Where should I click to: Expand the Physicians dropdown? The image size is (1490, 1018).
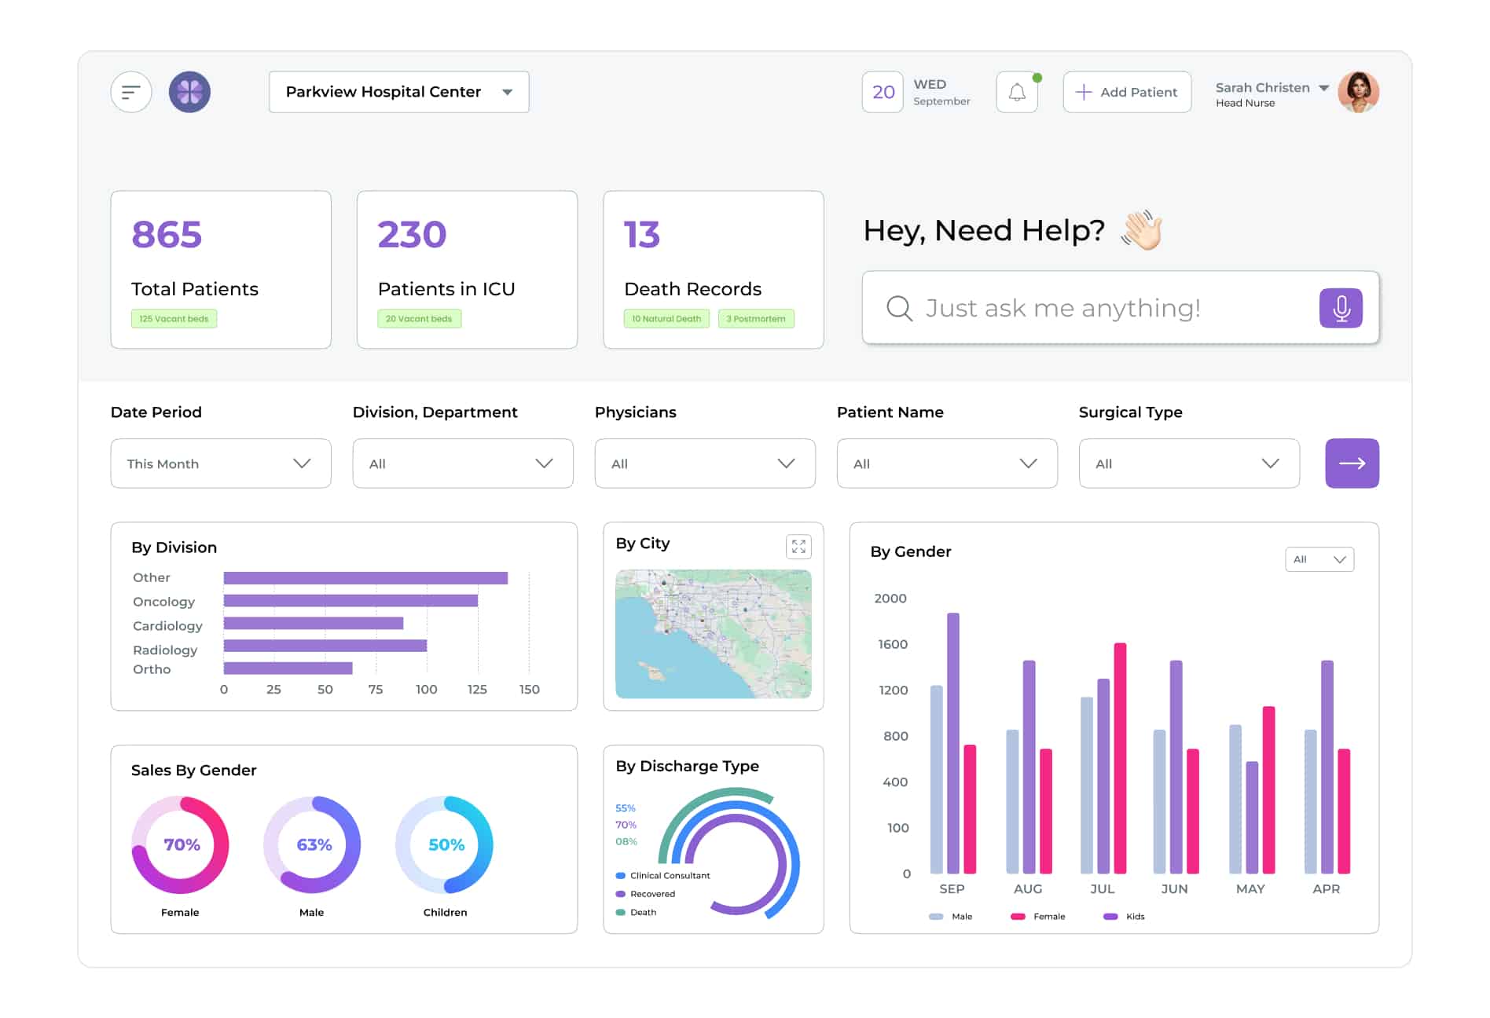pos(704,463)
